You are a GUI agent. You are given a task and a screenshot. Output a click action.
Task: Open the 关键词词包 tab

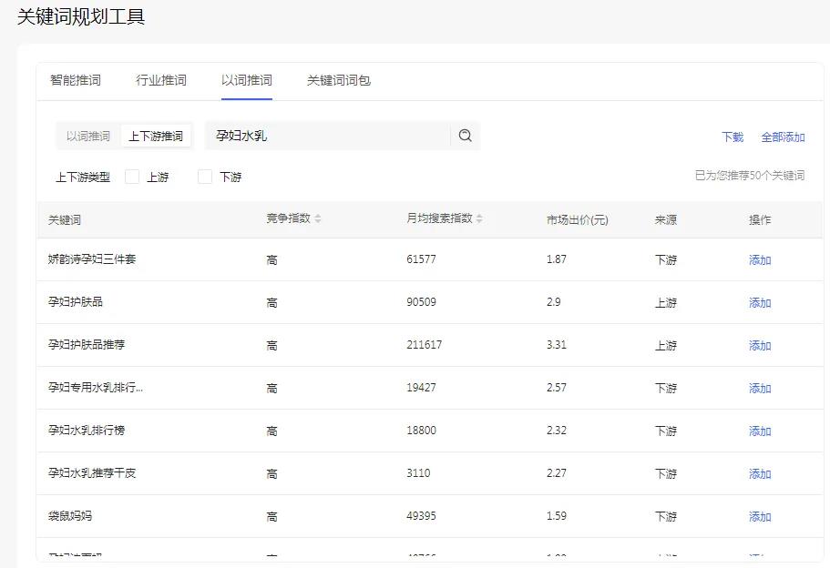tap(338, 80)
